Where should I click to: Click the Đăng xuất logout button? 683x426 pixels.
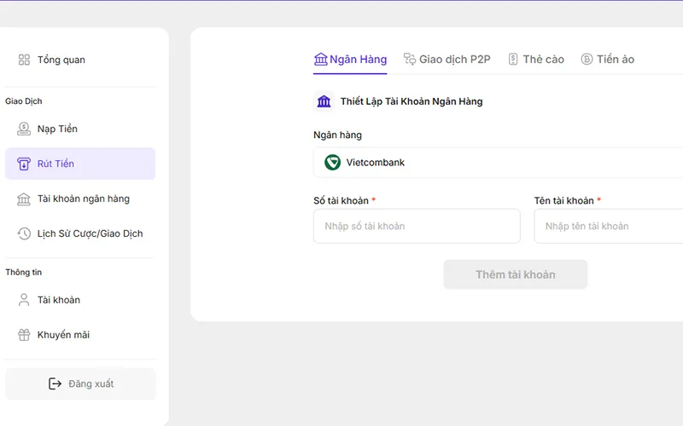click(80, 384)
